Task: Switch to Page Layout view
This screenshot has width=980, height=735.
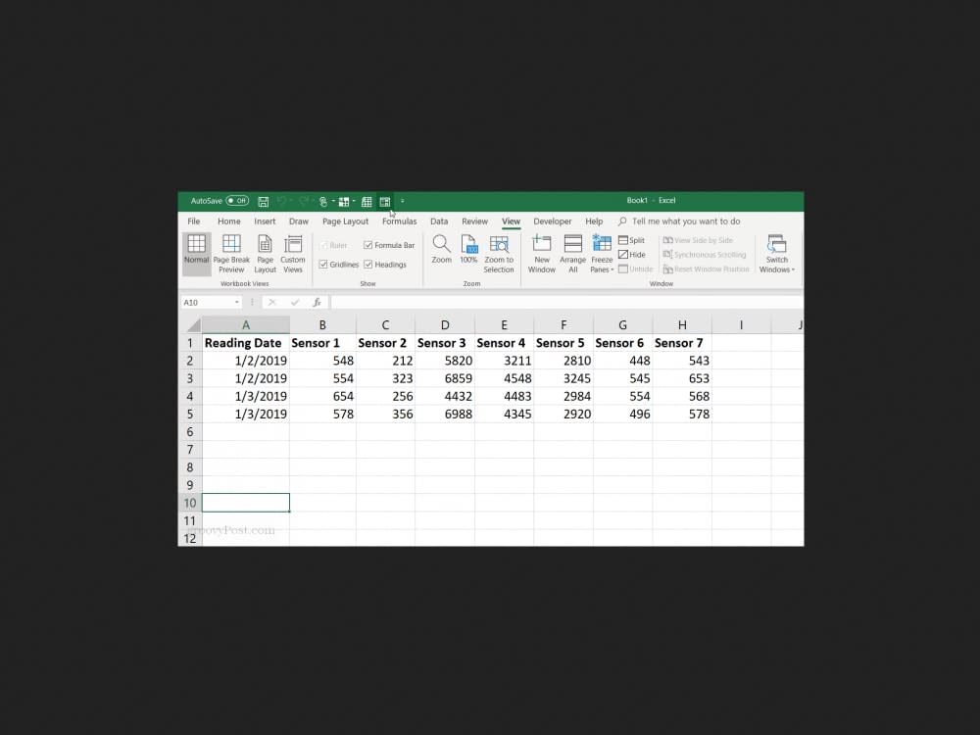Action: (265, 253)
